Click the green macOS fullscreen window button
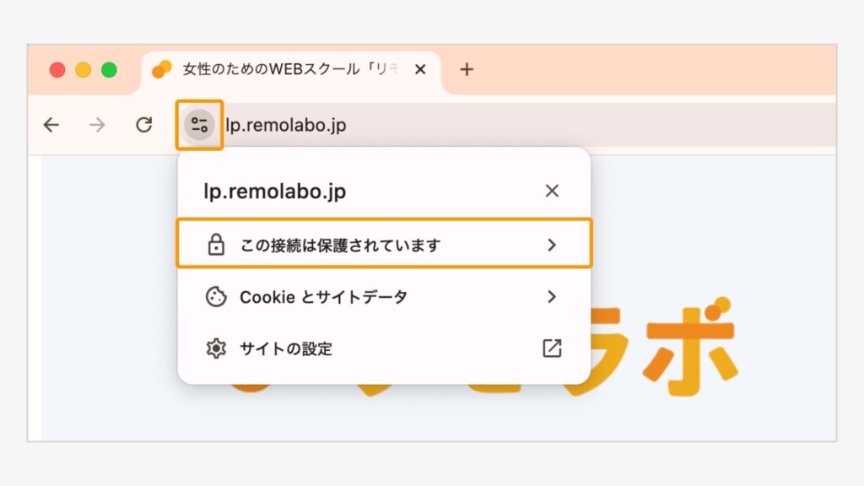The height and width of the screenshot is (486, 864). [x=109, y=70]
